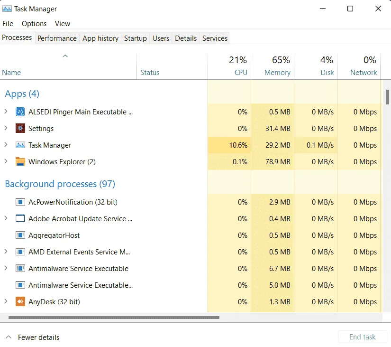Viewport: 391px width, 347px height.
Task: Click the vertical scrollbar thumb
Action: [x=388, y=97]
